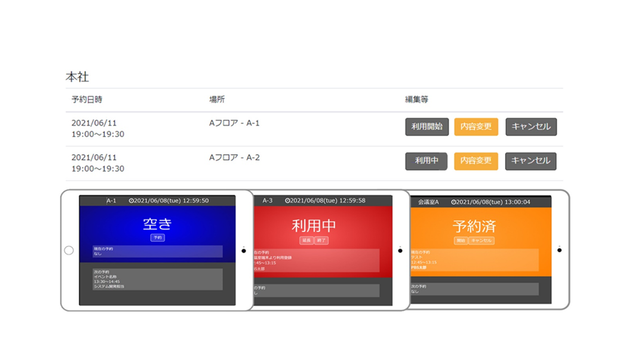This screenshot has width=624, height=351.
Task: Select the Aフロア - A-2 location cell
Action: [234, 157]
